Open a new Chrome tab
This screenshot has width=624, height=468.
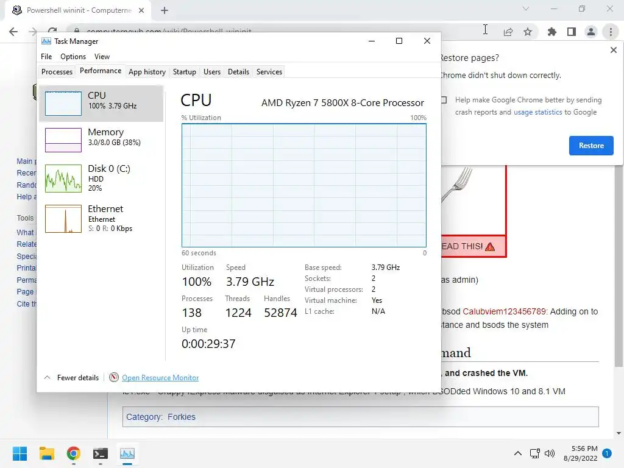[x=165, y=10]
